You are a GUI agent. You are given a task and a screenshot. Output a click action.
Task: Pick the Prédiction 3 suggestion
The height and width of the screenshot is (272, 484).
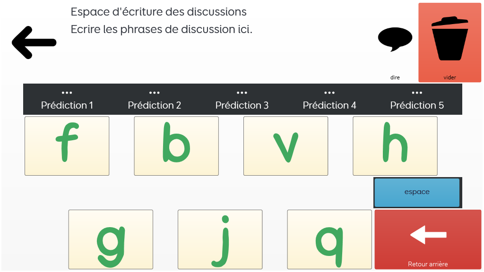pyautogui.click(x=242, y=105)
